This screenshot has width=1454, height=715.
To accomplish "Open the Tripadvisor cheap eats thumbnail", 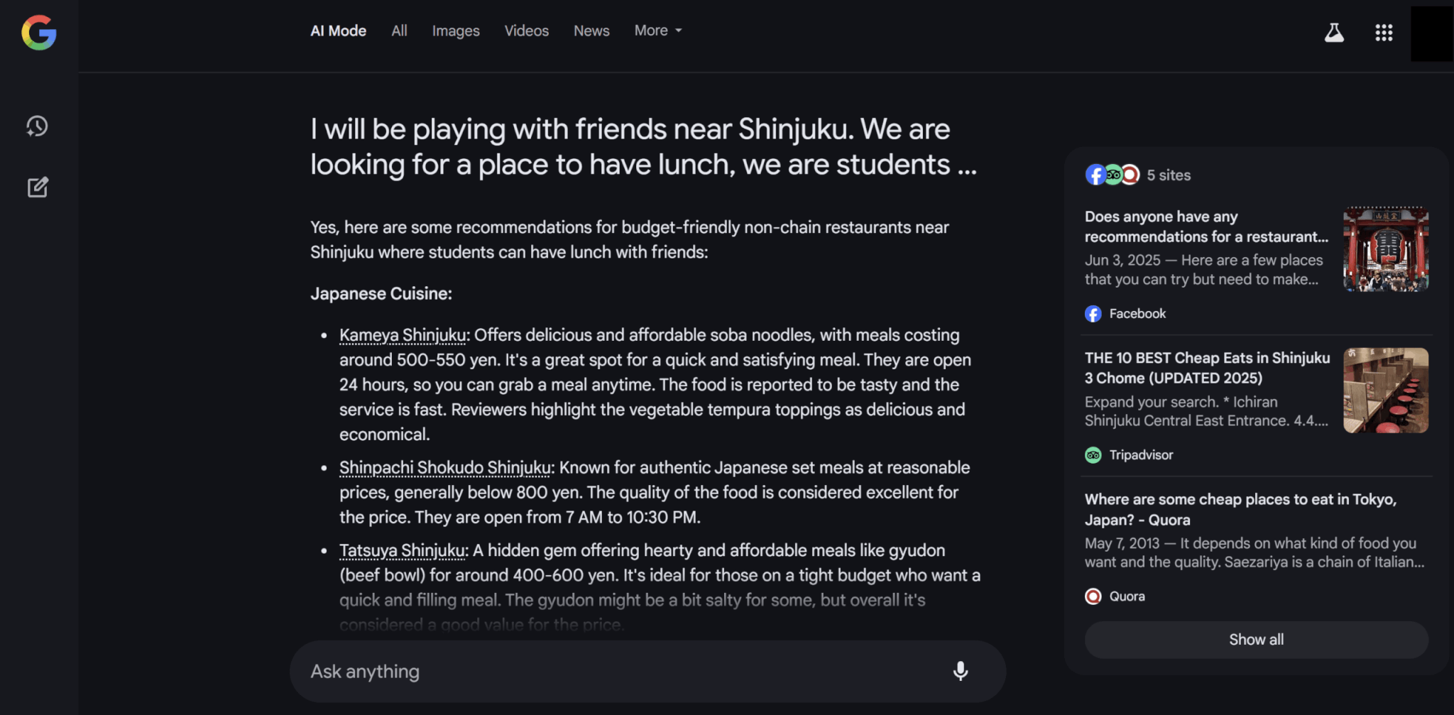I will point(1386,391).
